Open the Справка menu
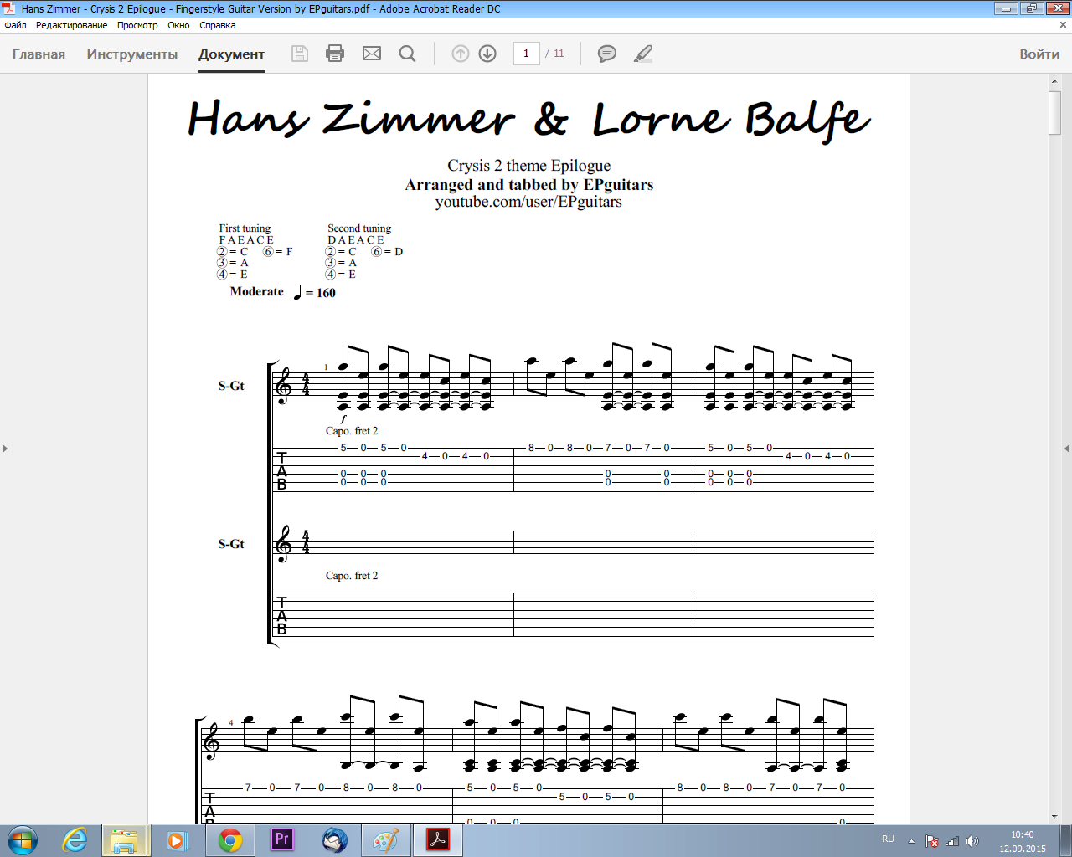Viewport: 1072px width, 857px height. pyautogui.click(x=218, y=25)
